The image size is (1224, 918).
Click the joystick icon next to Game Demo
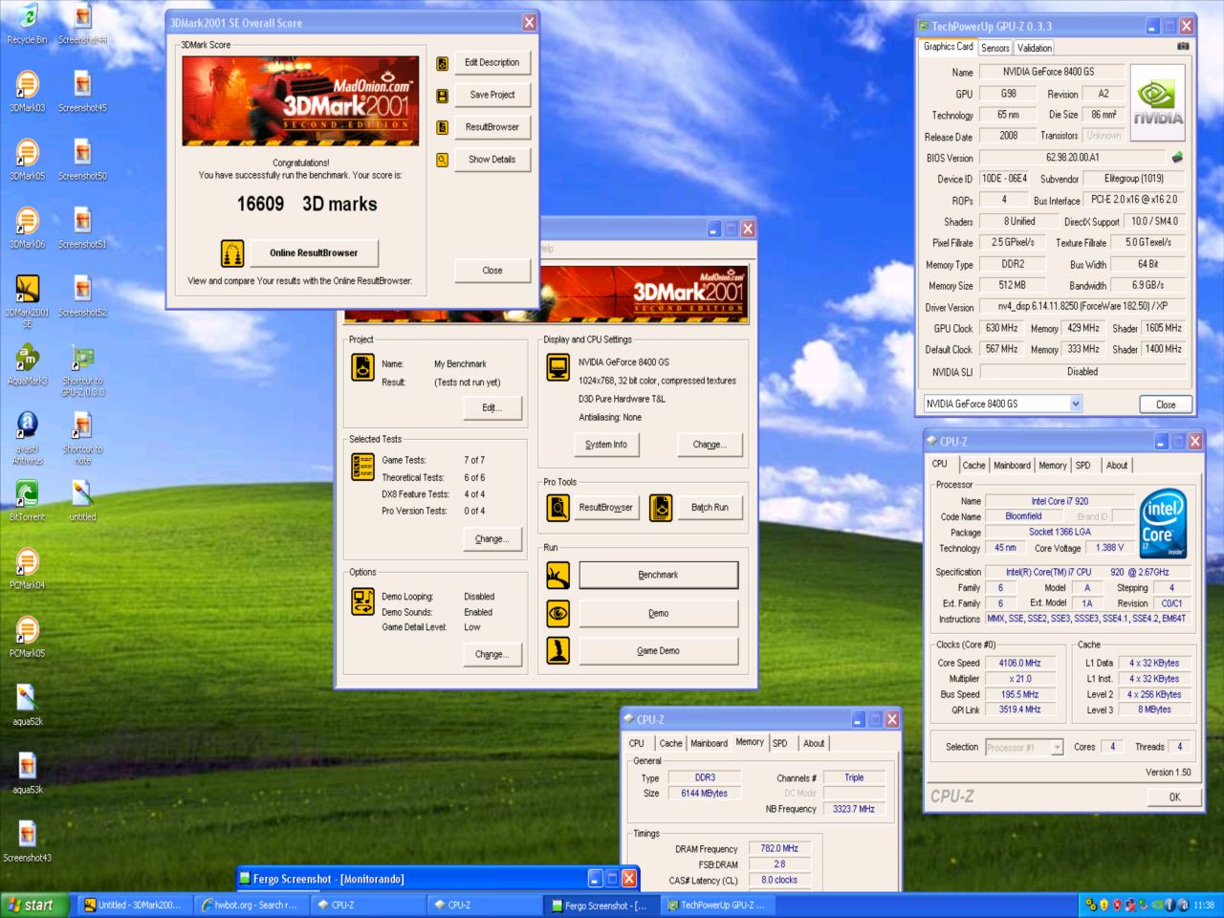[558, 650]
